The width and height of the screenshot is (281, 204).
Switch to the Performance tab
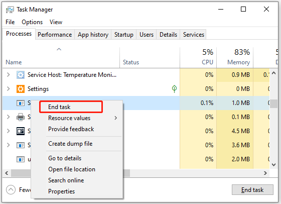55,35
